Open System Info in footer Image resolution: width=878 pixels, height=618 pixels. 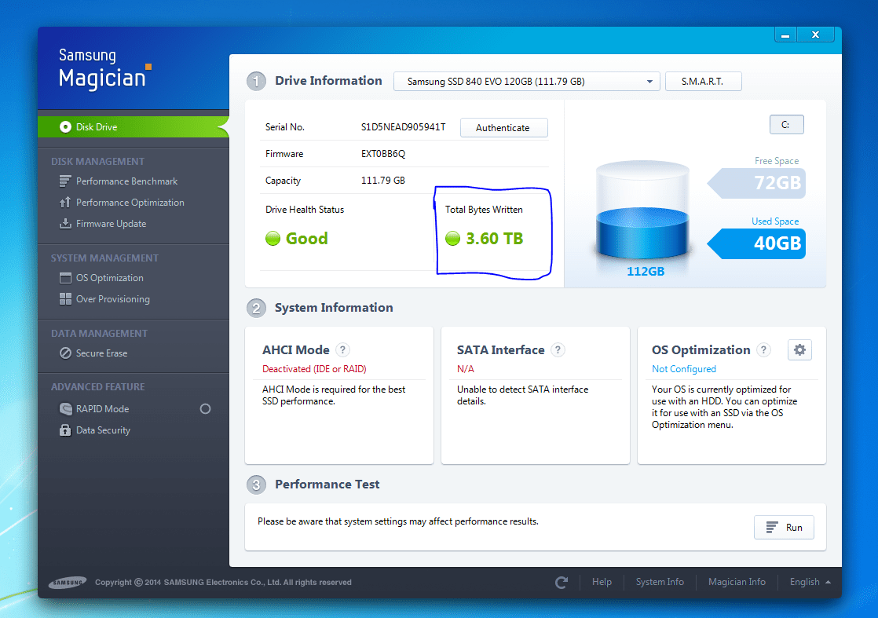click(660, 582)
